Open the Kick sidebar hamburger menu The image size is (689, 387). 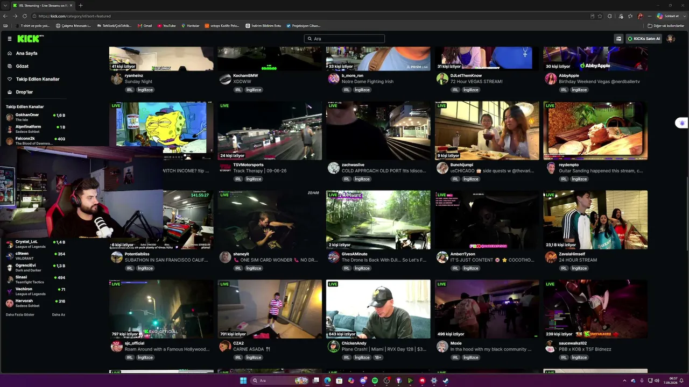coord(10,39)
